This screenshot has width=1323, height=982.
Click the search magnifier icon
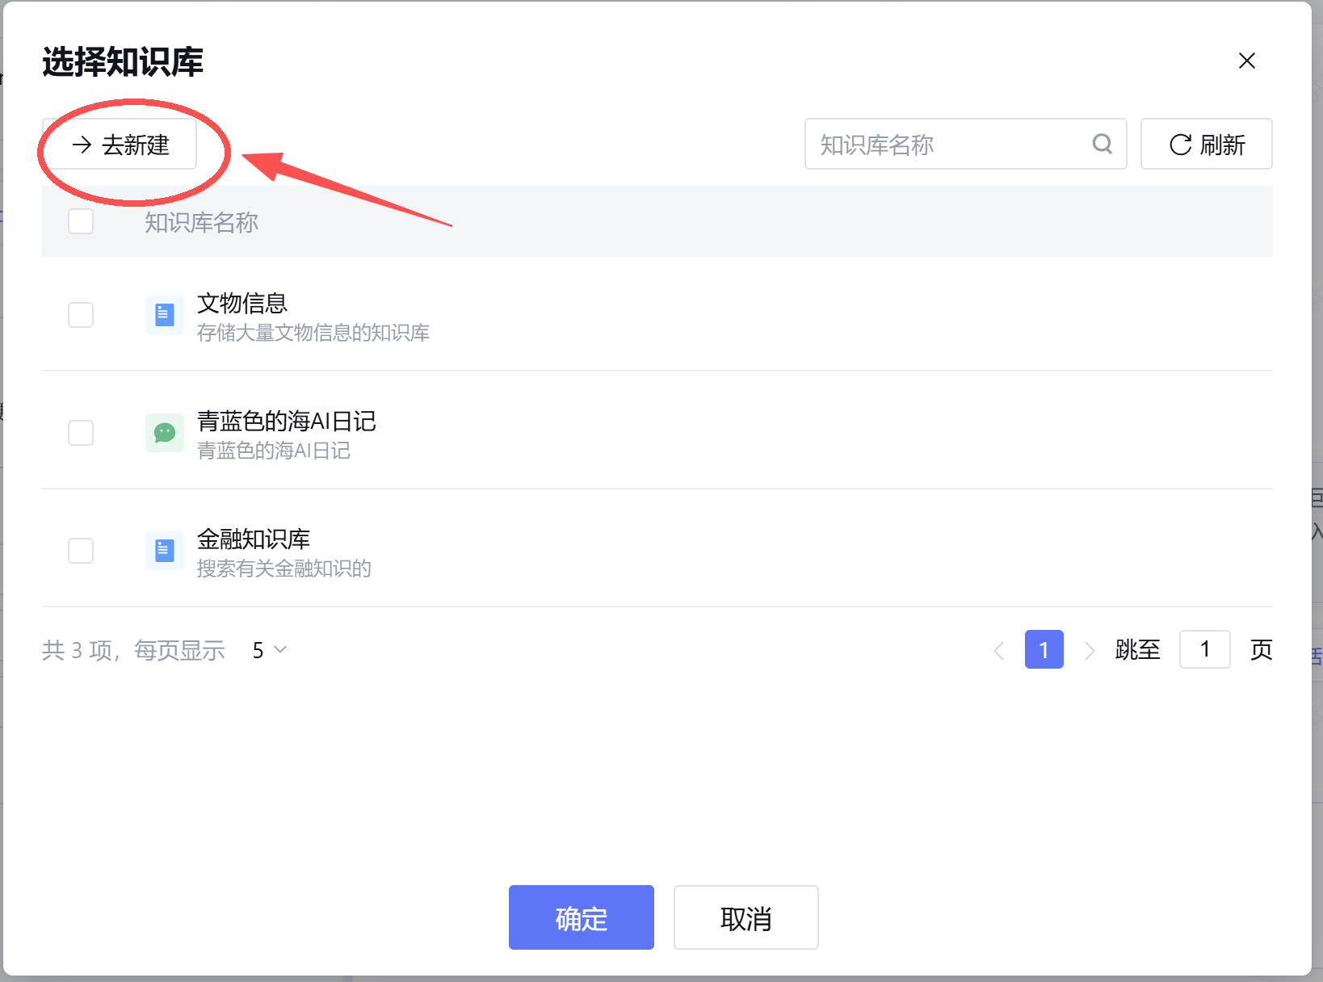point(1102,145)
